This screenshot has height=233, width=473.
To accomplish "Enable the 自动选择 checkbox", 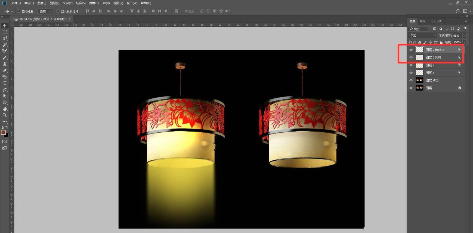I will click(19, 11).
